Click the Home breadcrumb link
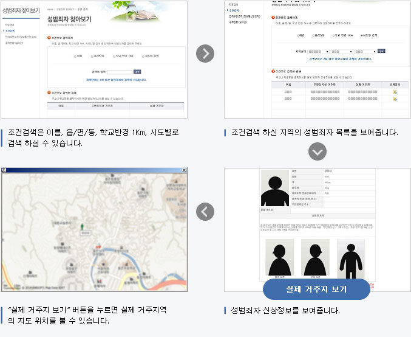Image resolution: width=411 pixels, height=337 pixels. tap(50, 10)
